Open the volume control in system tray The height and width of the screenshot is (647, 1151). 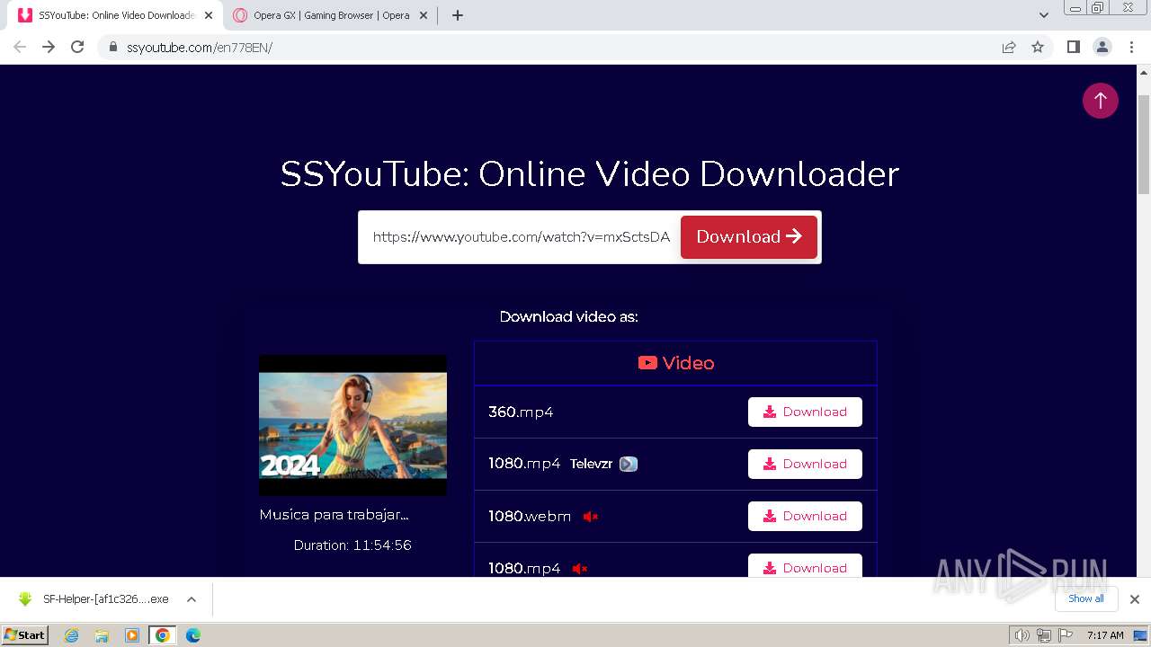[x=1022, y=635]
